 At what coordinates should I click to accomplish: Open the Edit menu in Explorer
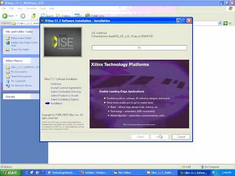pyautogui.click(x=11, y=8)
